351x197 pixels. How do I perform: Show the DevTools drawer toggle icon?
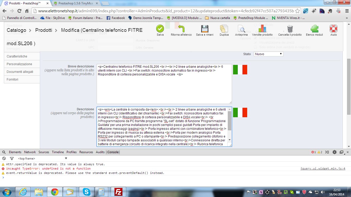[x=327, y=152]
